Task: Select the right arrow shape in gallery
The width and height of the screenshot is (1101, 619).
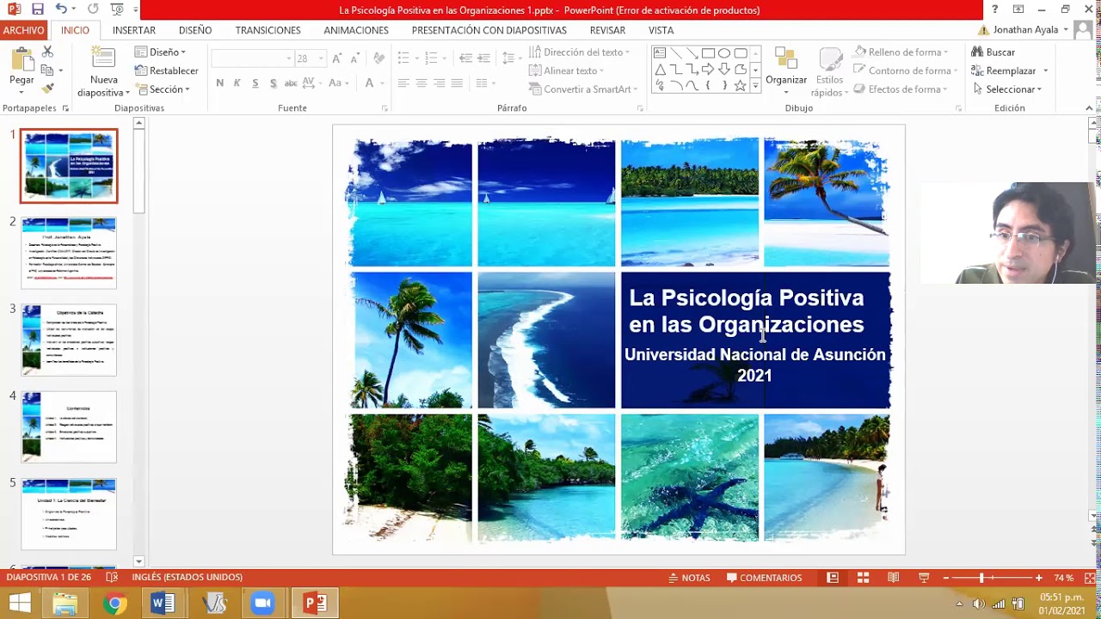Action: [x=708, y=70]
